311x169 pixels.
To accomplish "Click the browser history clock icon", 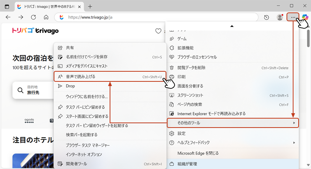I will point(267,17).
